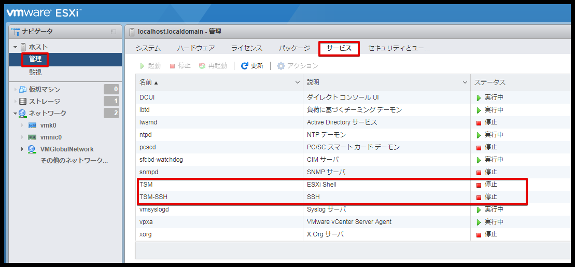Expand the Virtual Machines (仮想マシン) node

[16, 90]
